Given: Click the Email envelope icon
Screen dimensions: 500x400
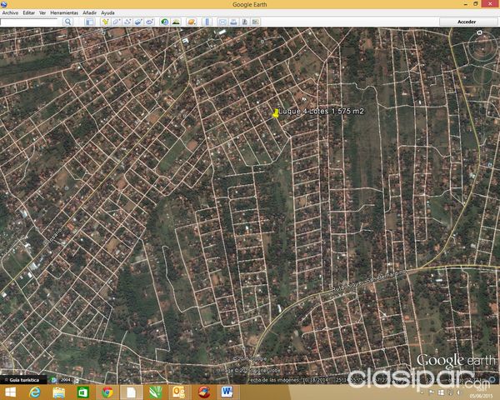Looking at the screenshot, I should tap(222, 22).
